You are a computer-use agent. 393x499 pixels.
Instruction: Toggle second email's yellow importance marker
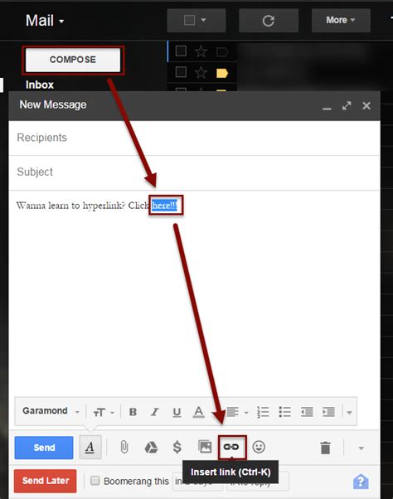click(222, 74)
